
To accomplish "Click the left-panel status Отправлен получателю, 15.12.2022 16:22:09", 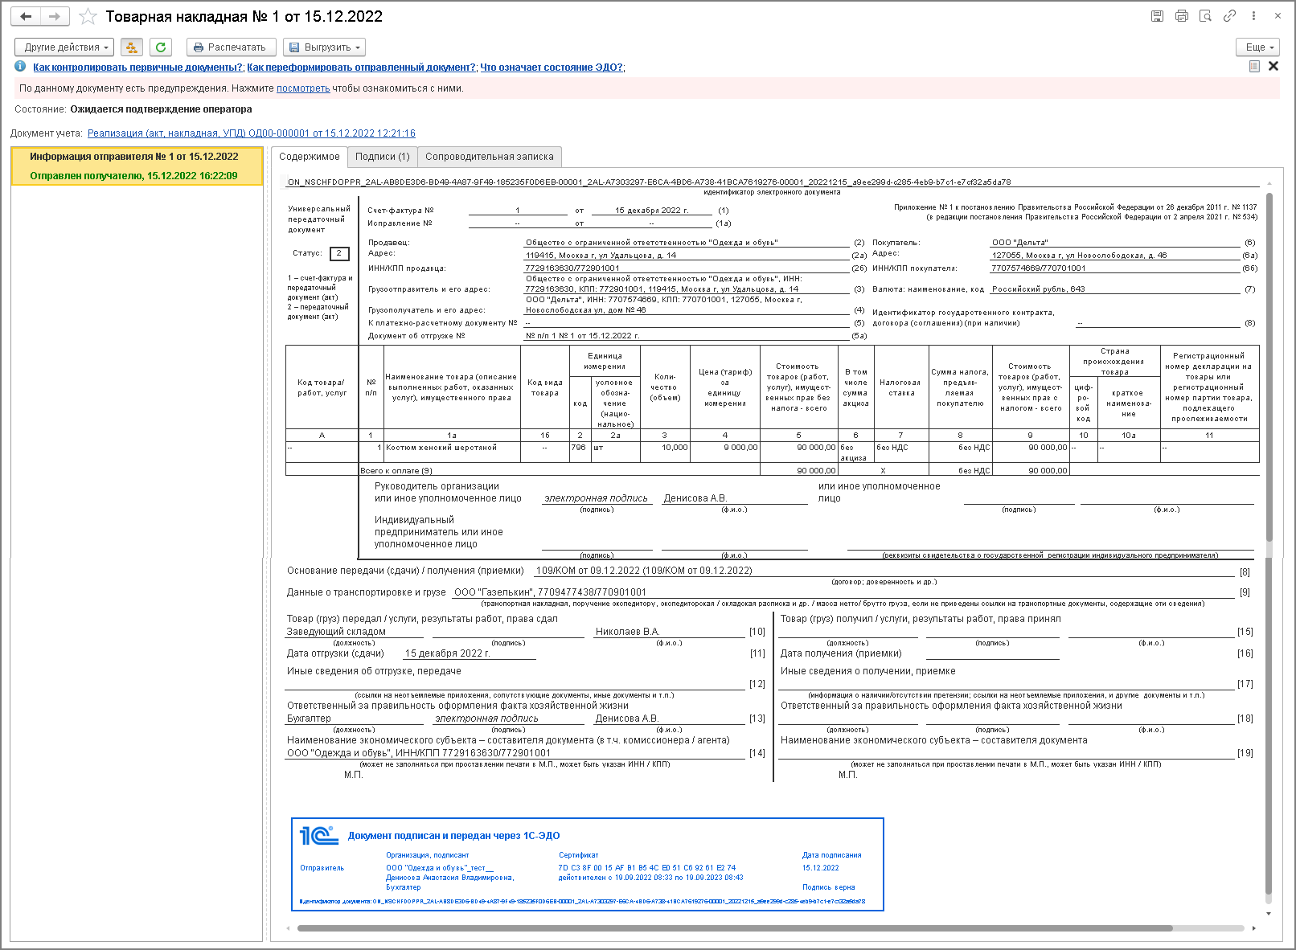I will 133,176.
